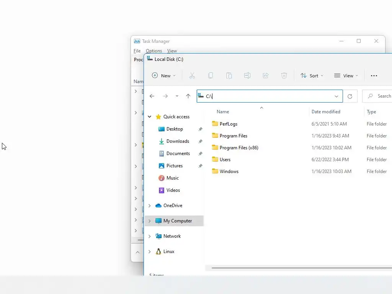Click date 6/22/2022 3:44 PM

(330, 160)
